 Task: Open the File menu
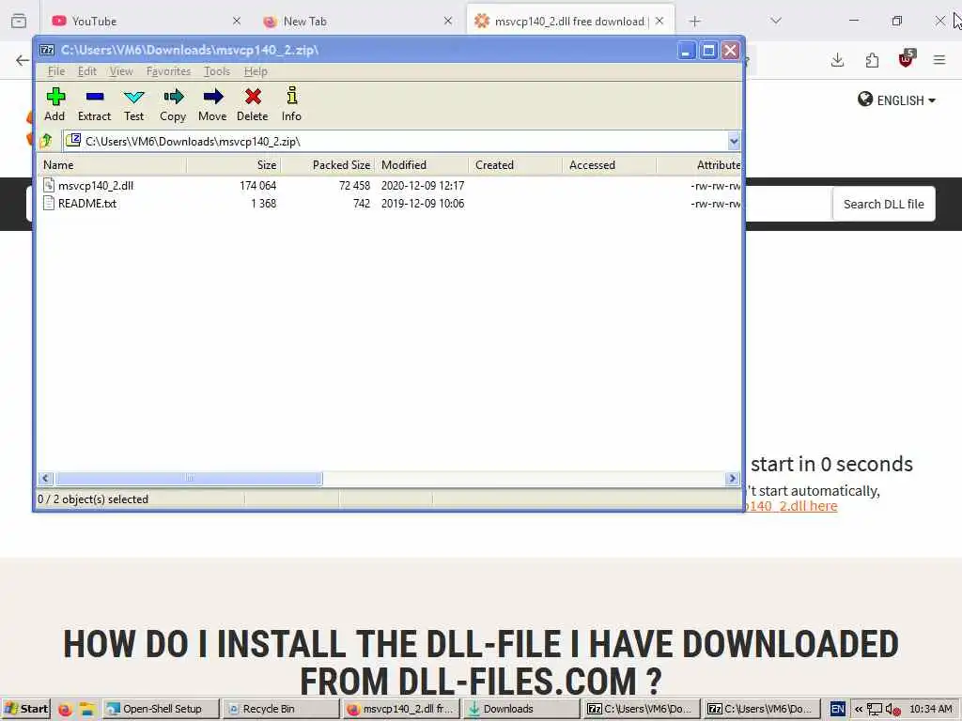(x=55, y=71)
